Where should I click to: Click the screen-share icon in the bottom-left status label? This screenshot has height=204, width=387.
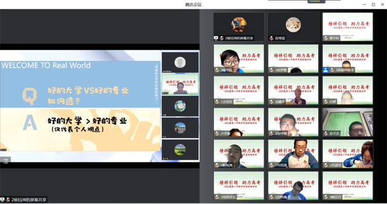[x=2, y=200]
